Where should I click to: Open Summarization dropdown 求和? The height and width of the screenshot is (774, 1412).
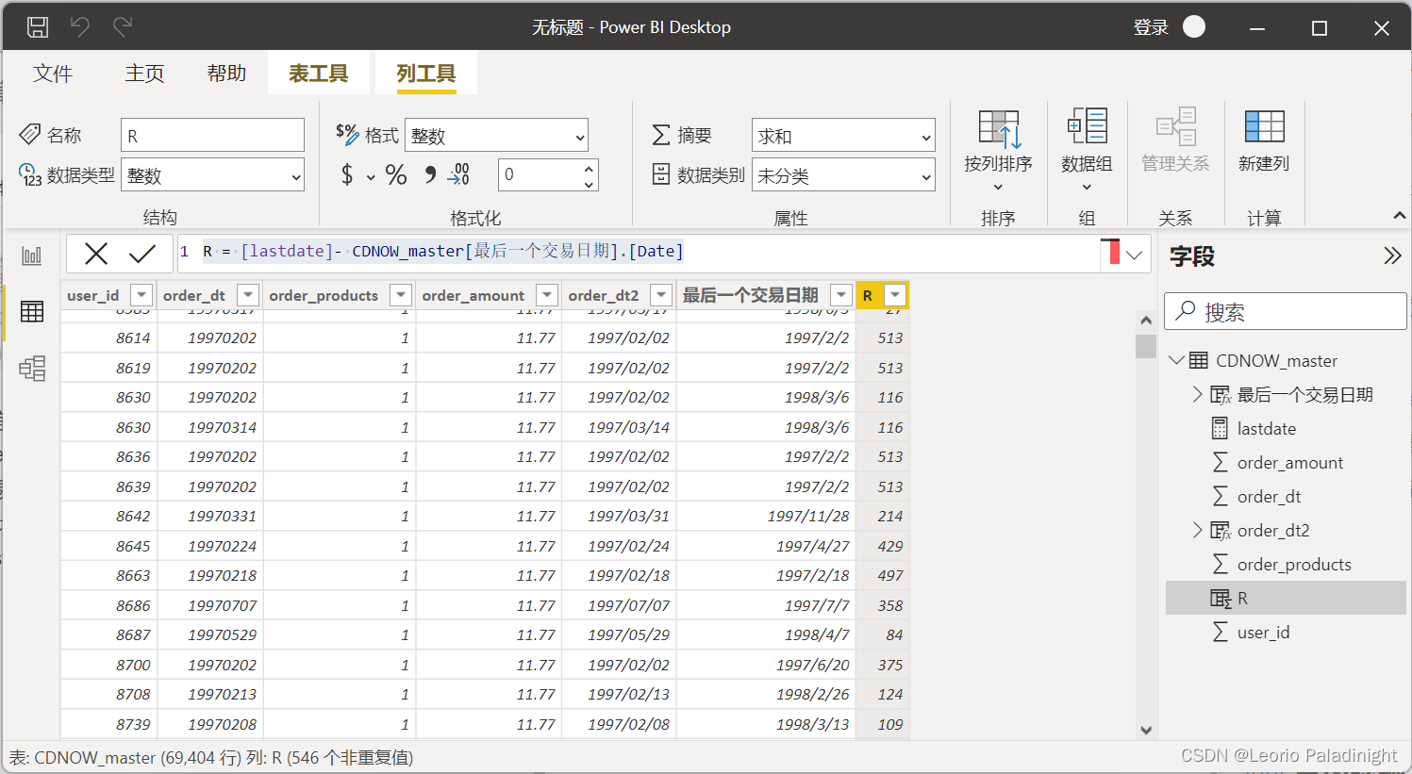pos(843,136)
